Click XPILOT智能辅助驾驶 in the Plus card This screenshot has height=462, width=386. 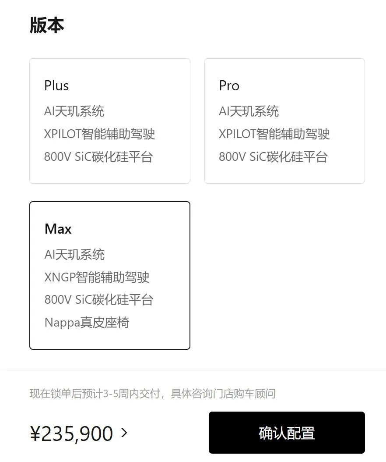point(99,134)
